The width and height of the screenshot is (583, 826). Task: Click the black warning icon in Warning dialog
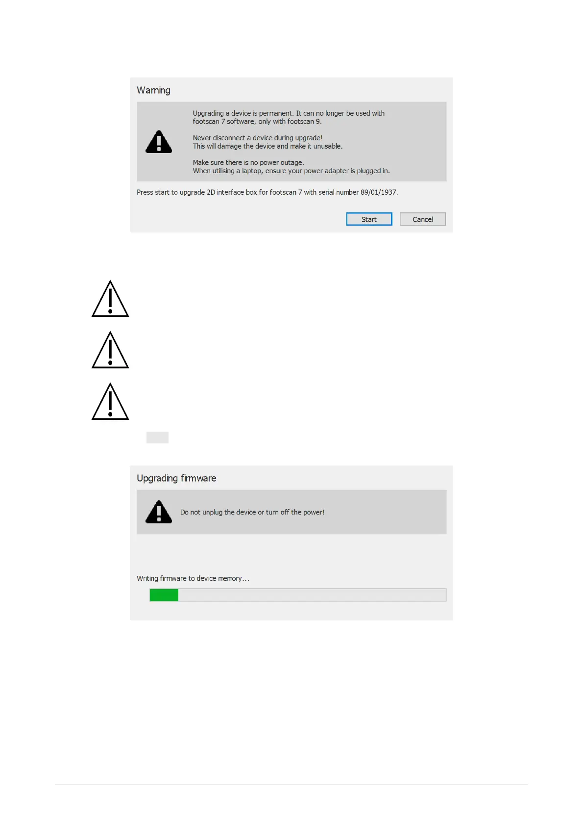(x=159, y=142)
